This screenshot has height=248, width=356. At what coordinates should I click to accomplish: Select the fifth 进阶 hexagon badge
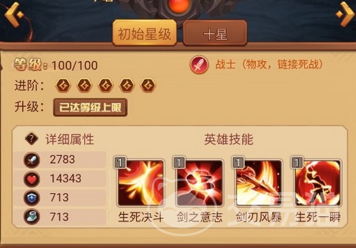(x=148, y=85)
